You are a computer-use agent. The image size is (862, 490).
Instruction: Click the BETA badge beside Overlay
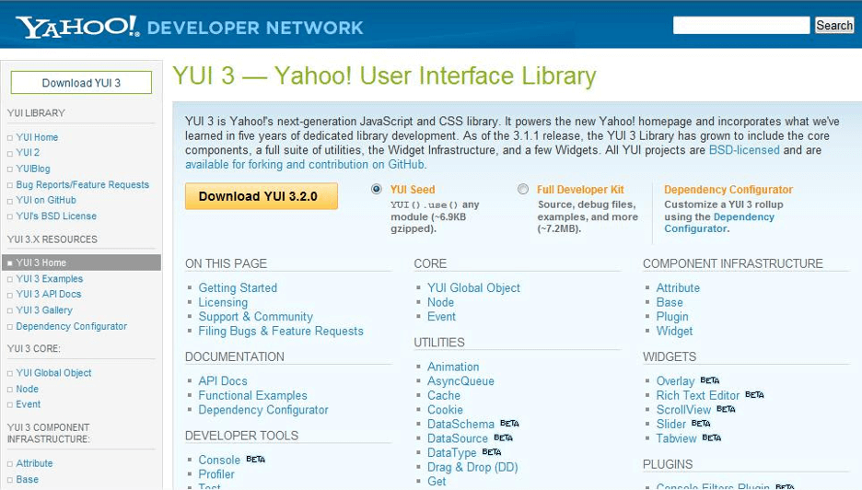coord(710,380)
